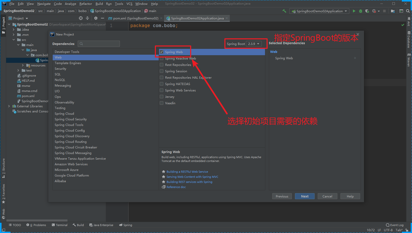This screenshot has width=412, height=233.
Task: Open the Navigate menu
Action: [x=44, y=4]
